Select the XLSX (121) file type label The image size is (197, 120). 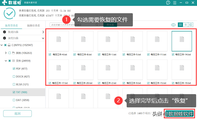[x=22, y=84]
